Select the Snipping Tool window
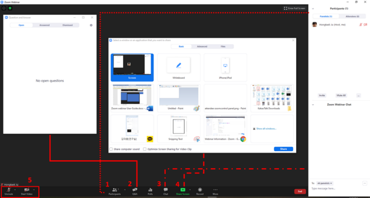The image size is (370, 198). [179, 129]
